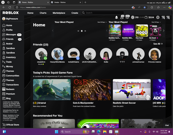Open Windows Start menu on taskbar

point(56,132)
